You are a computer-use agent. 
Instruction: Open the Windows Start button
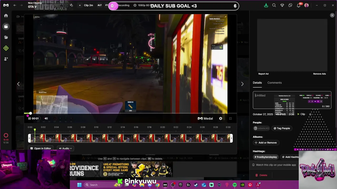79,185
